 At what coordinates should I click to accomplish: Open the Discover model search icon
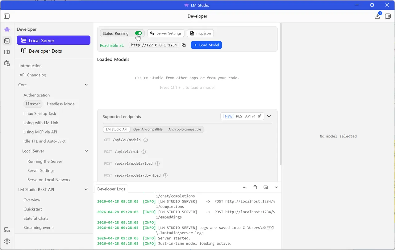(x=7, y=64)
